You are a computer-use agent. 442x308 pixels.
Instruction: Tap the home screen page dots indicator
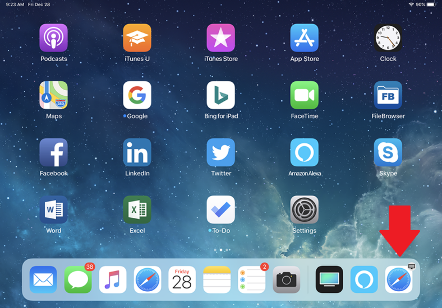222,250
